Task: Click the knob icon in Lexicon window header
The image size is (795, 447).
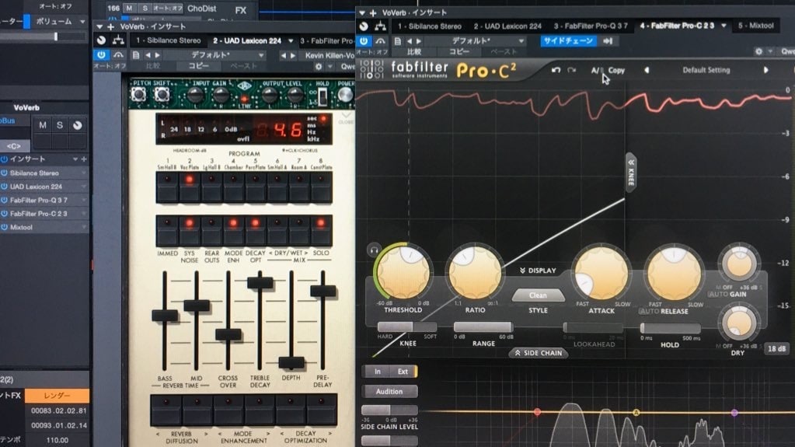Action: 101,40
